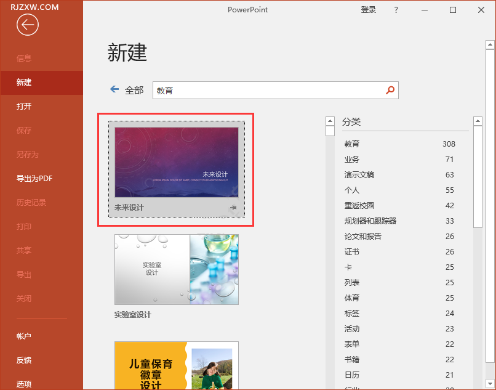Click the circular back arrow to exit backstage
The width and height of the screenshot is (496, 390).
click(28, 25)
